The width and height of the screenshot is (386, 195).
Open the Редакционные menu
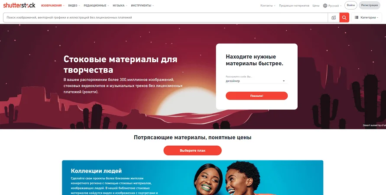click(x=96, y=6)
